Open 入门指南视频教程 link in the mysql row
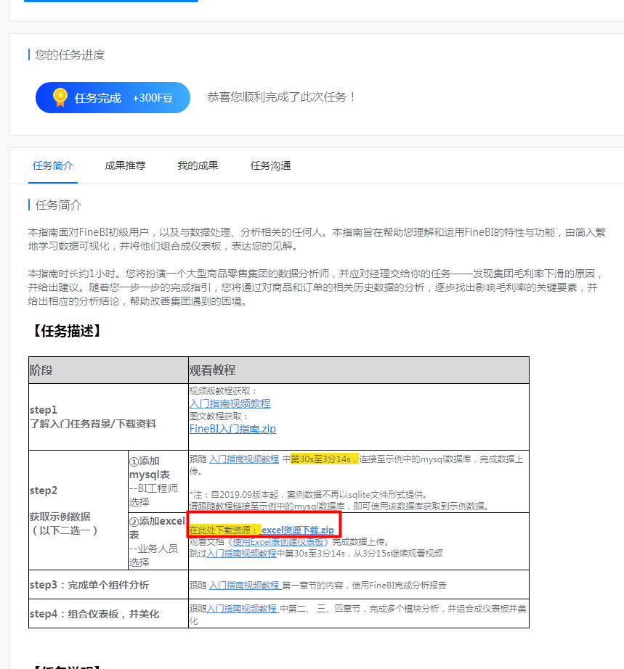 point(244,459)
